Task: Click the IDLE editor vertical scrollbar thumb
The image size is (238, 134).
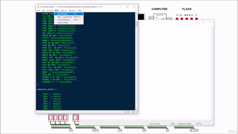Action: click(136, 24)
